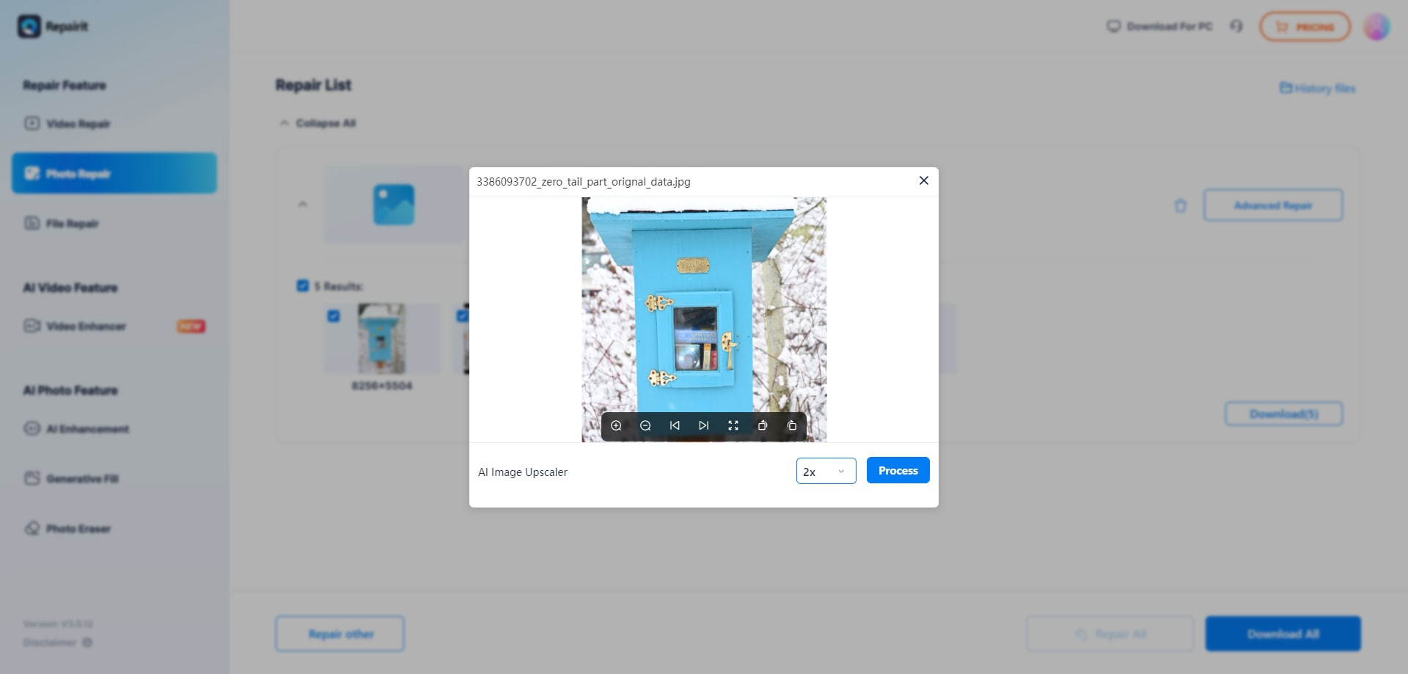Open the headset support icon
Image resolution: width=1408 pixels, height=674 pixels.
[x=1236, y=26]
